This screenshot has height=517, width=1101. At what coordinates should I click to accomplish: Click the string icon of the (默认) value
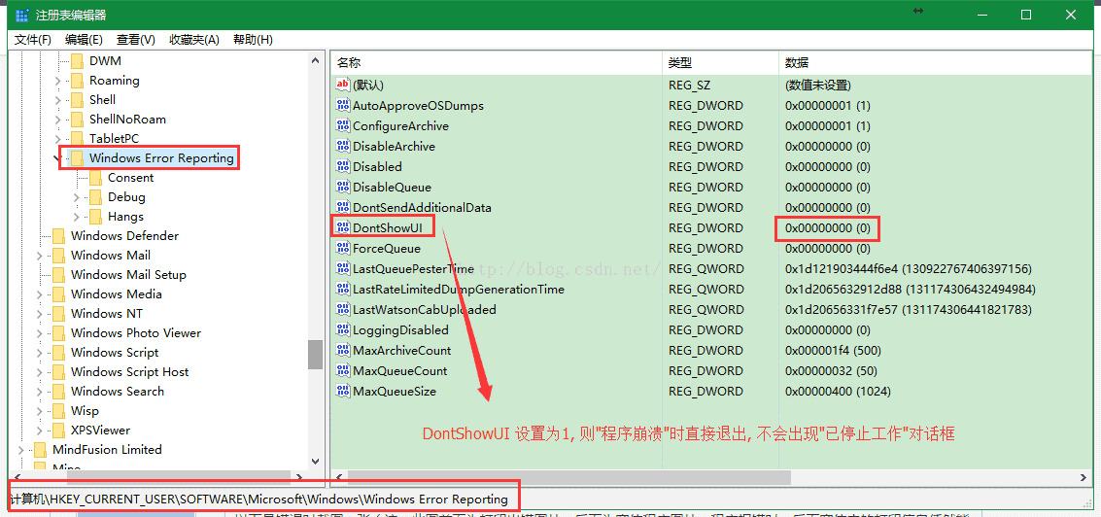(x=343, y=85)
